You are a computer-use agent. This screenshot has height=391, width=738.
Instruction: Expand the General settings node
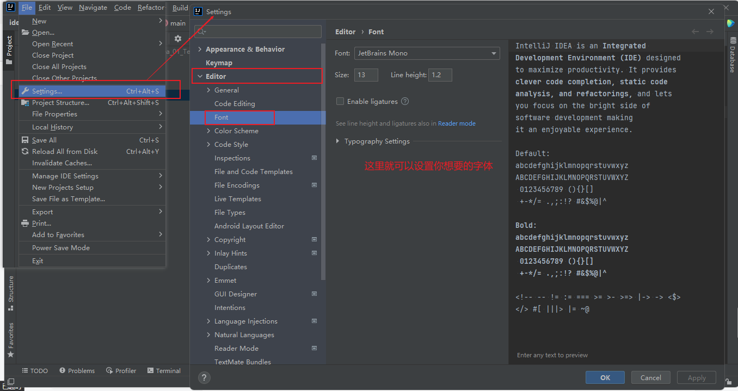pos(208,90)
